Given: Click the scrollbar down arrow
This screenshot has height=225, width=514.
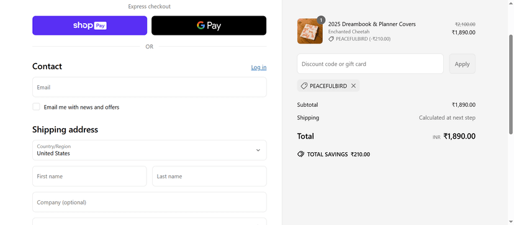Looking at the screenshot, I should [511, 223].
